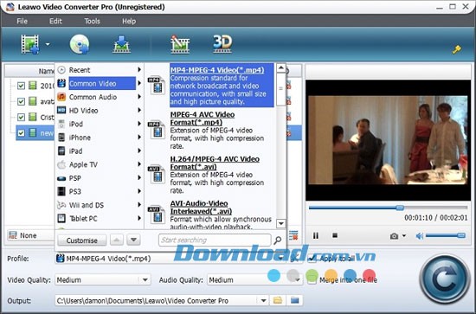Open the Add Video dropdown arrow
476x314 pixels.
pyautogui.click(x=48, y=44)
